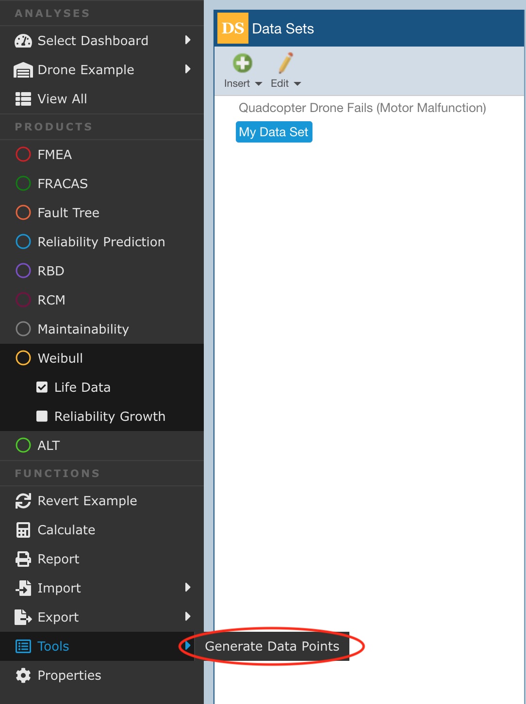Expand the Drone Example submenu arrow

188,69
